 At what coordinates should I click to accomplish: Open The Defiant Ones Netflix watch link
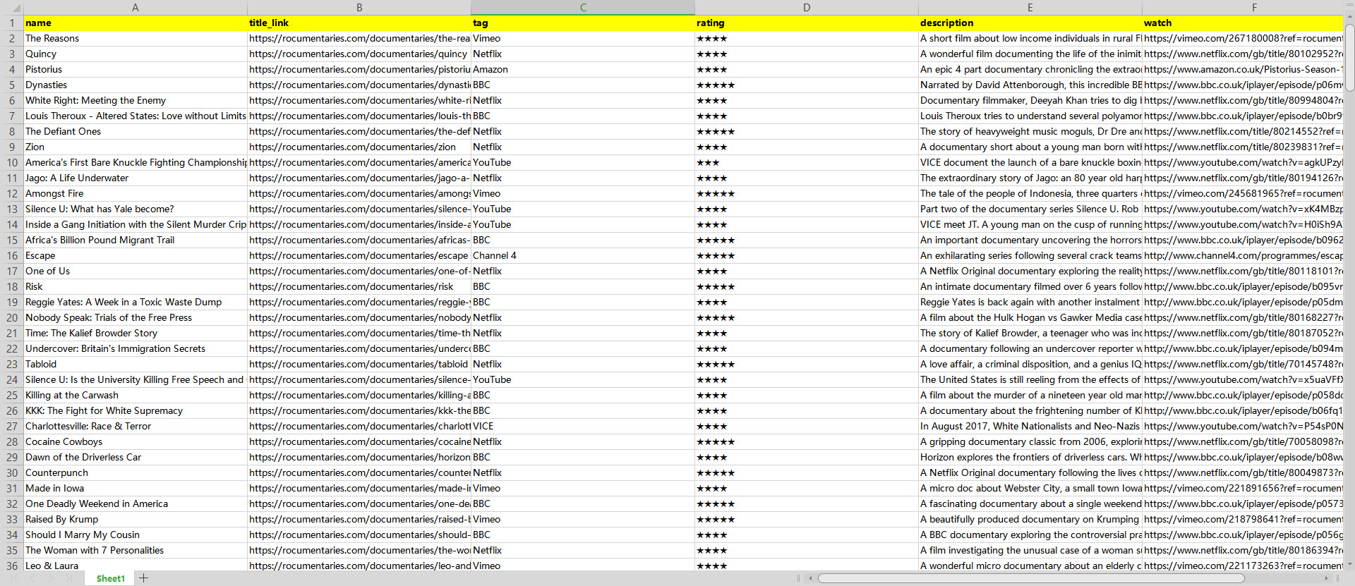click(x=1242, y=132)
